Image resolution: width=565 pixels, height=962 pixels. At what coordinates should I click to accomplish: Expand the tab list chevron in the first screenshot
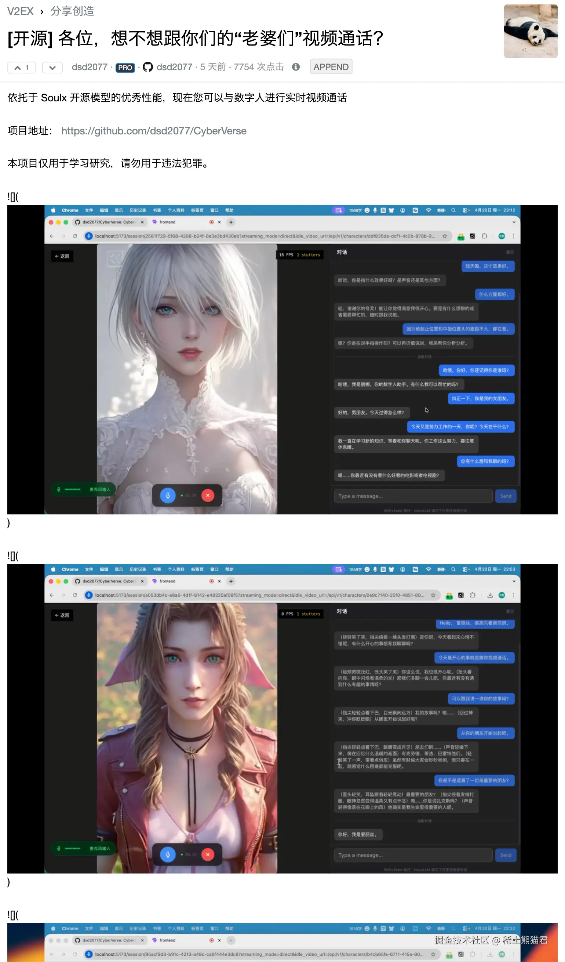click(x=514, y=222)
